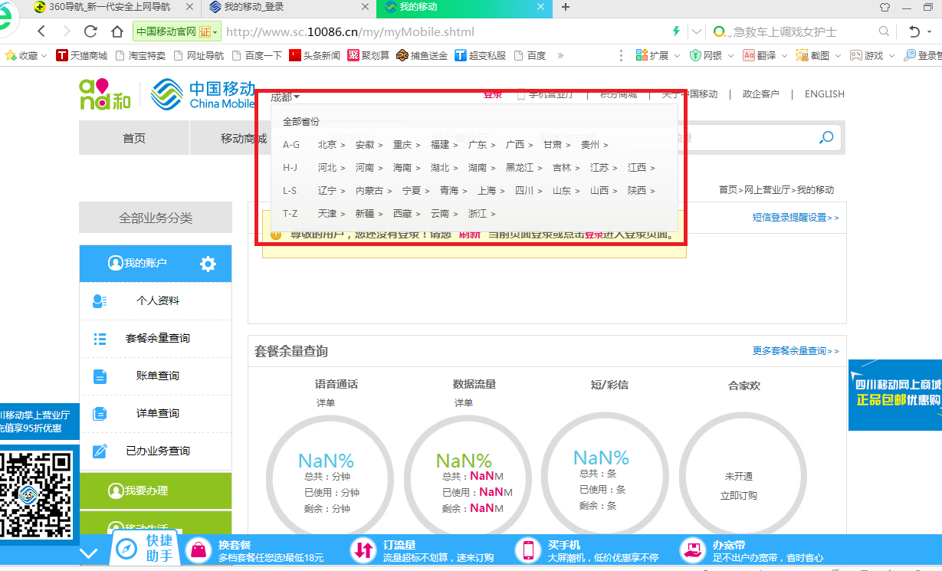The width and height of the screenshot is (942, 571).
Task: Switch to the 我的移动_登录 tab
Action: pyautogui.click(x=289, y=7)
